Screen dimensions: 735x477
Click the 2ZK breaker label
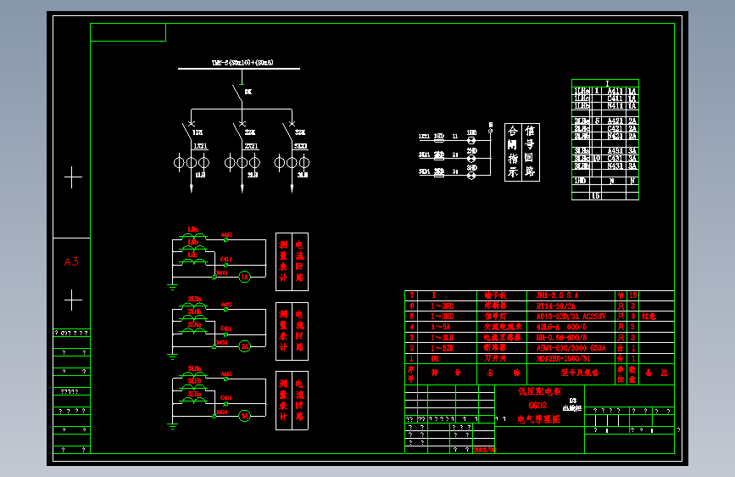click(x=250, y=133)
